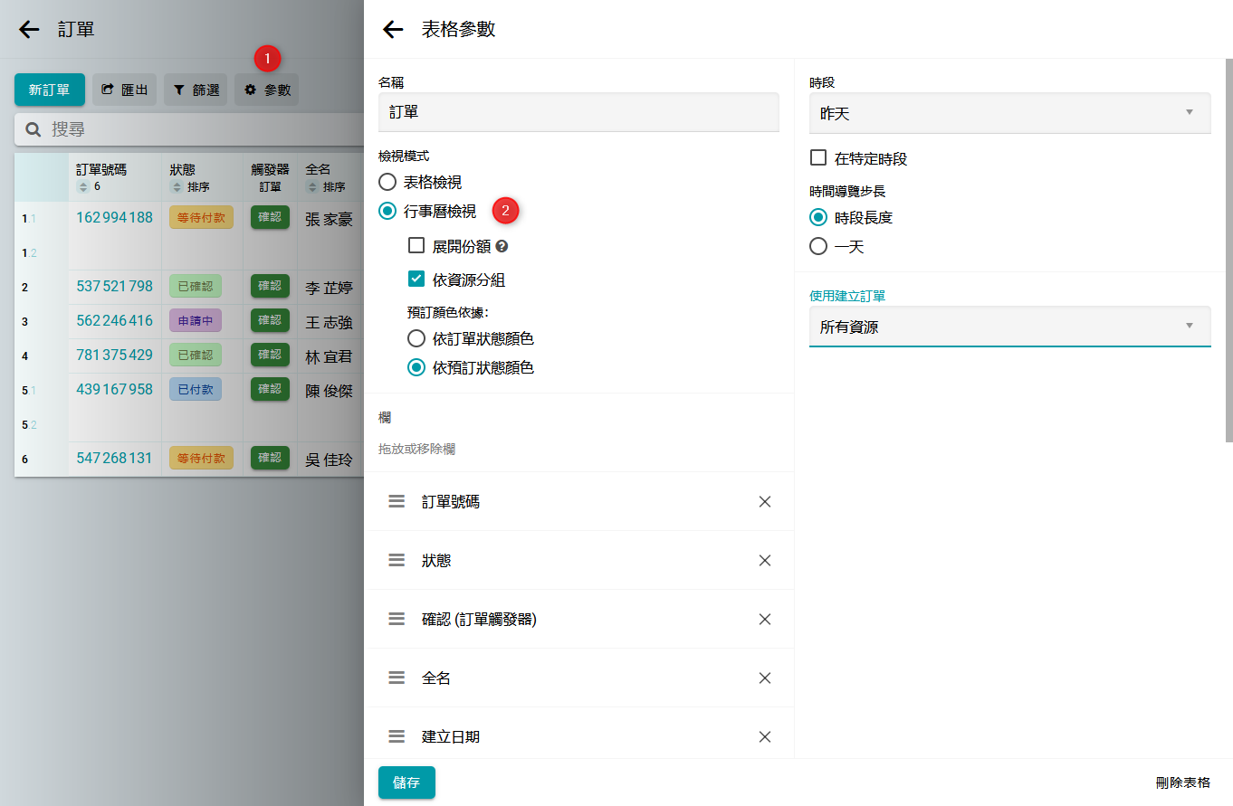Remove the 狀態 column from list
1233x806 pixels.
point(765,561)
